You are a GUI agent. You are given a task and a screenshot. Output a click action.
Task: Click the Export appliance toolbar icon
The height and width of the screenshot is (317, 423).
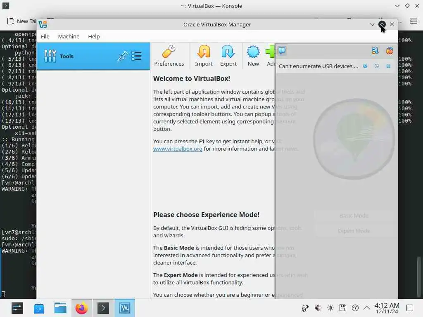coord(228,56)
